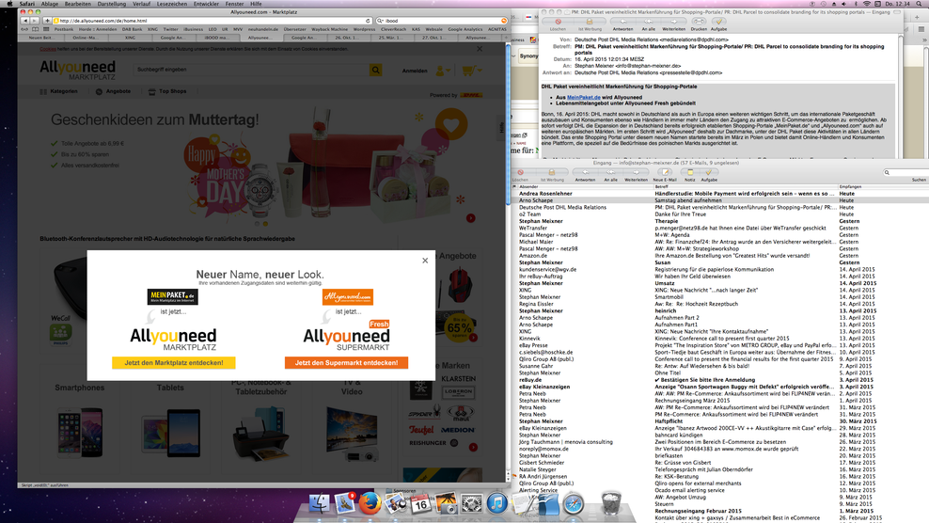Click Aufgabe checkmark icon in message window
The image size is (929, 523).
coord(718,24)
